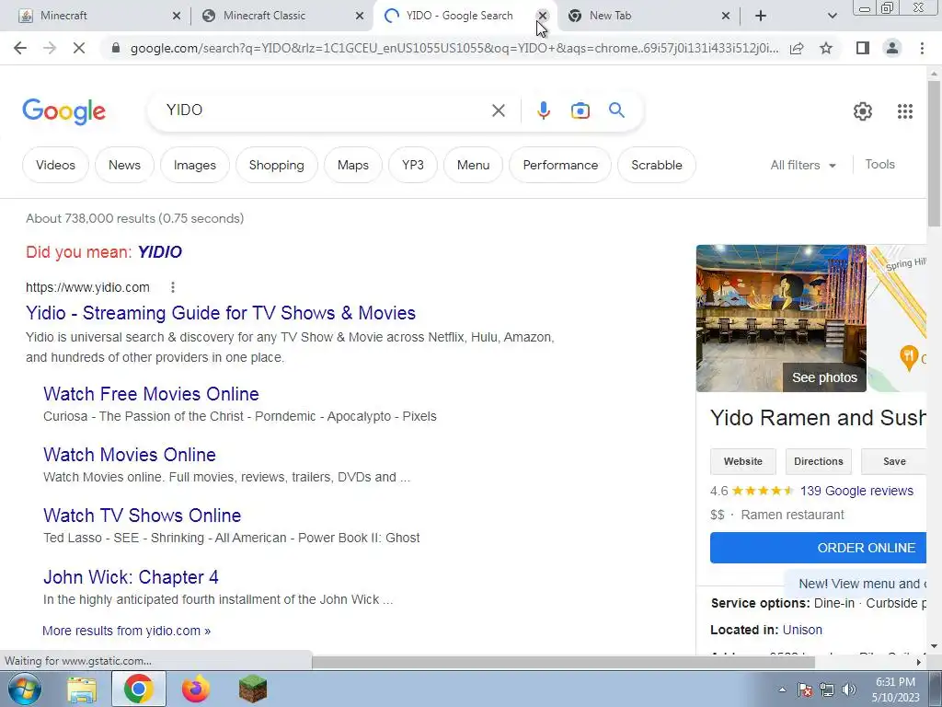Search by image with camera icon

[580, 110]
